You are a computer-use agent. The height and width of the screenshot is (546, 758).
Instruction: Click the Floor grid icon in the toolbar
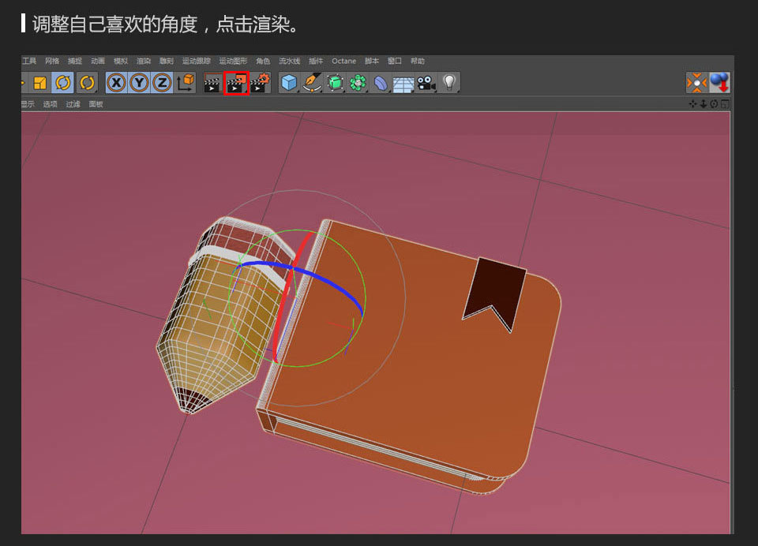pos(403,82)
